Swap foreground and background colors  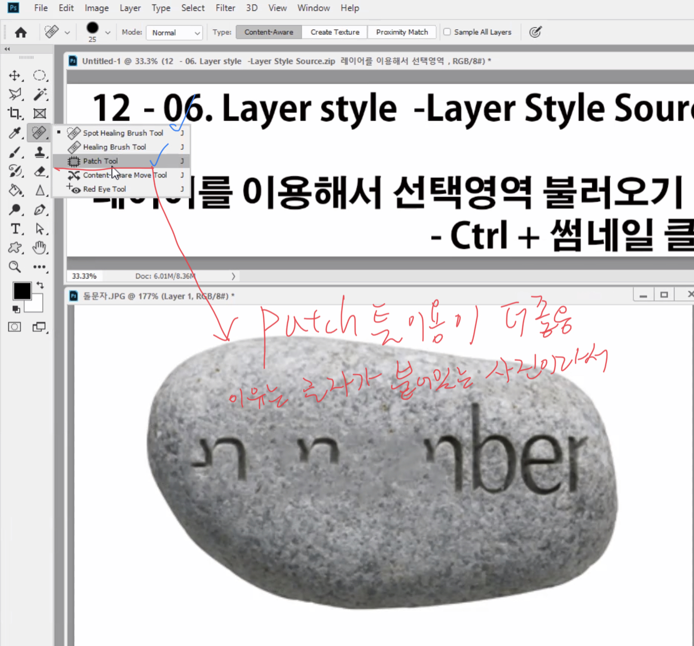tap(40, 285)
